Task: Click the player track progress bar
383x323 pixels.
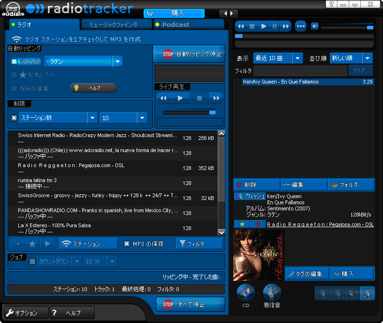Action: (x=304, y=36)
